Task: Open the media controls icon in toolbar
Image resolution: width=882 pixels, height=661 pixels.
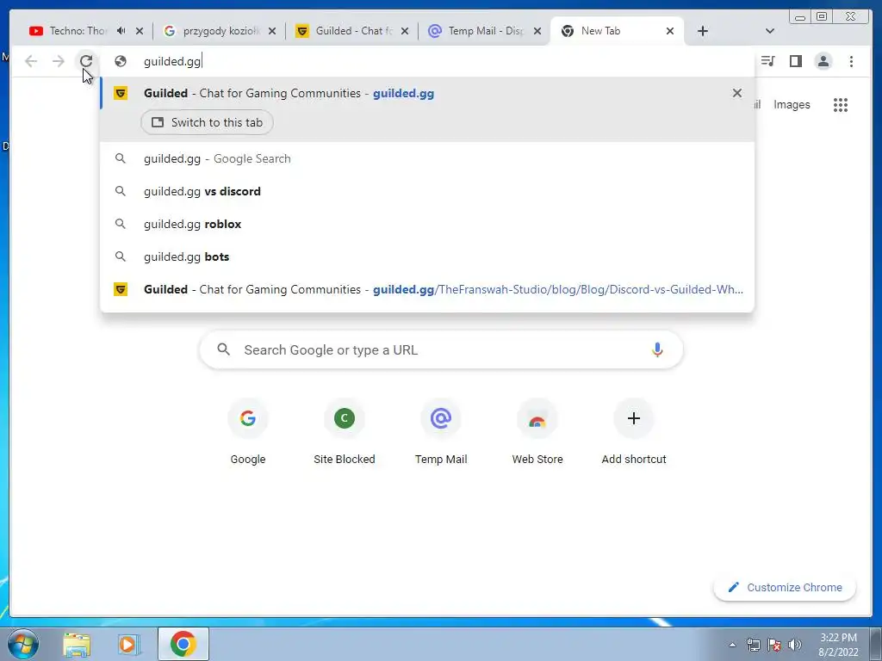Action: click(x=767, y=61)
